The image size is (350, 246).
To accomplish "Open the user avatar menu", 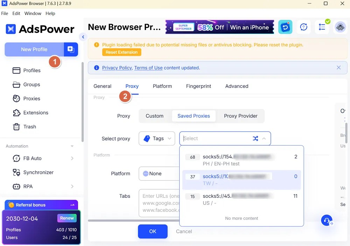I will click(x=340, y=27).
